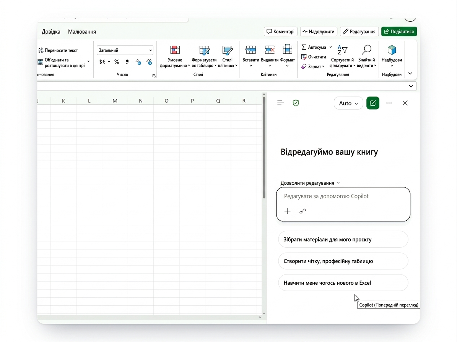Apply the percent style format

[x=117, y=62]
